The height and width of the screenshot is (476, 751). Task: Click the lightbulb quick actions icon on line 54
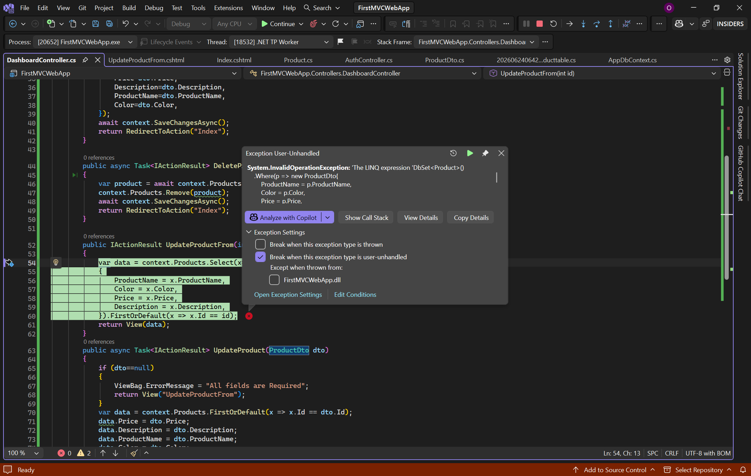click(x=56, y=262)
